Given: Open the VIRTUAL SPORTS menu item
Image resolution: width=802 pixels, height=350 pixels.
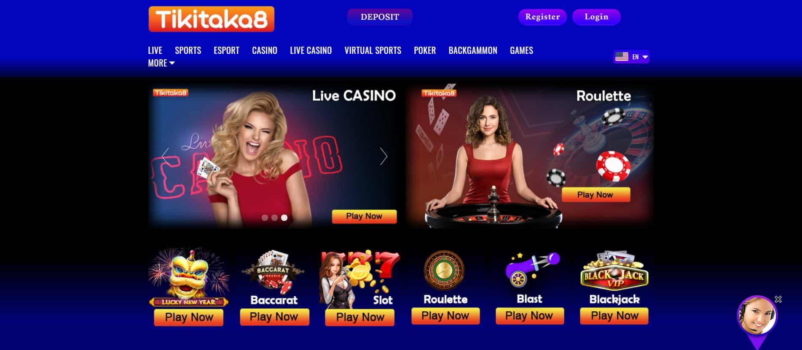Looking at the screenshot, I should point(373,50).
